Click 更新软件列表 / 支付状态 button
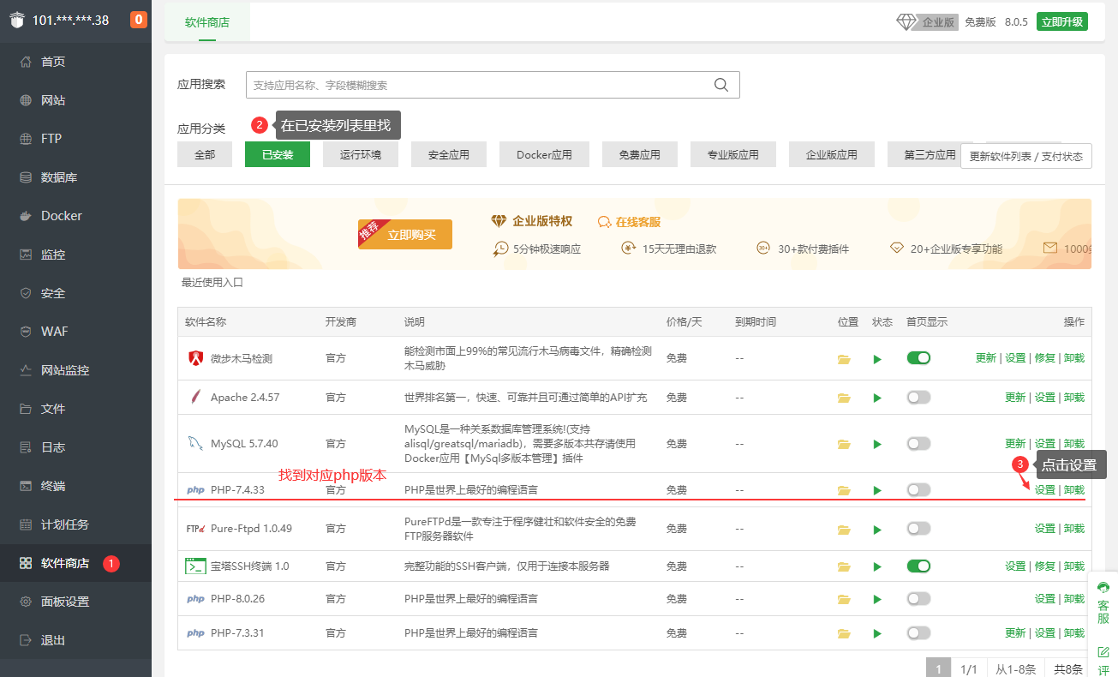The height and width of the screenshot is (677, 1118). pyautogui.click(x=1026, y=156)
